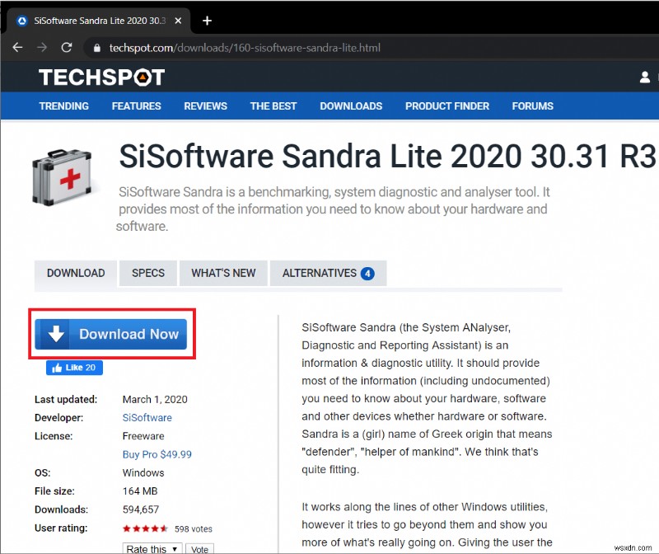The image size is (659, 554).
Task: Click the Developer label
Action: tap(58, 418)
